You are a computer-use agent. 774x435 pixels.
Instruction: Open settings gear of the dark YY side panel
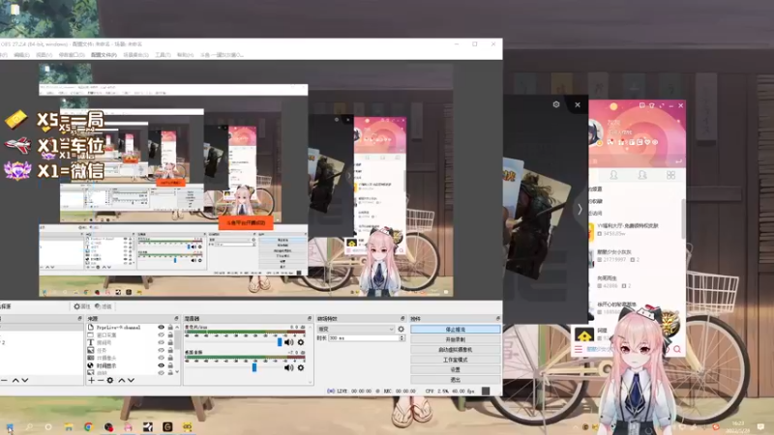556,104
